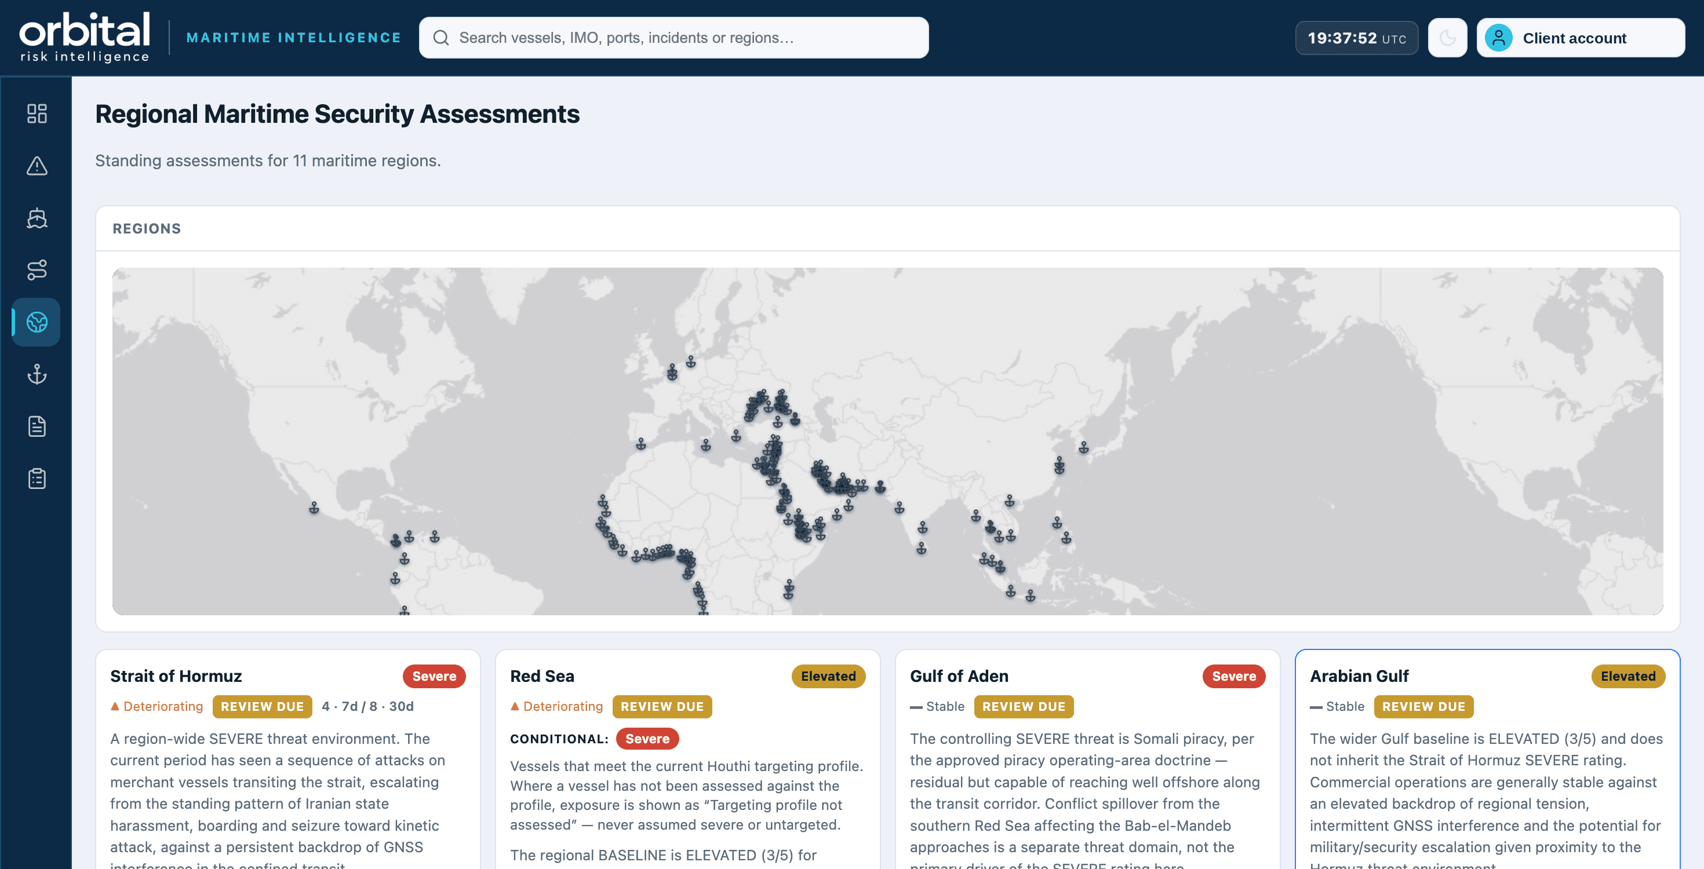Click the '4 · 7d / 8 · 30d' incident count
1704x869 pixels.
368,706
